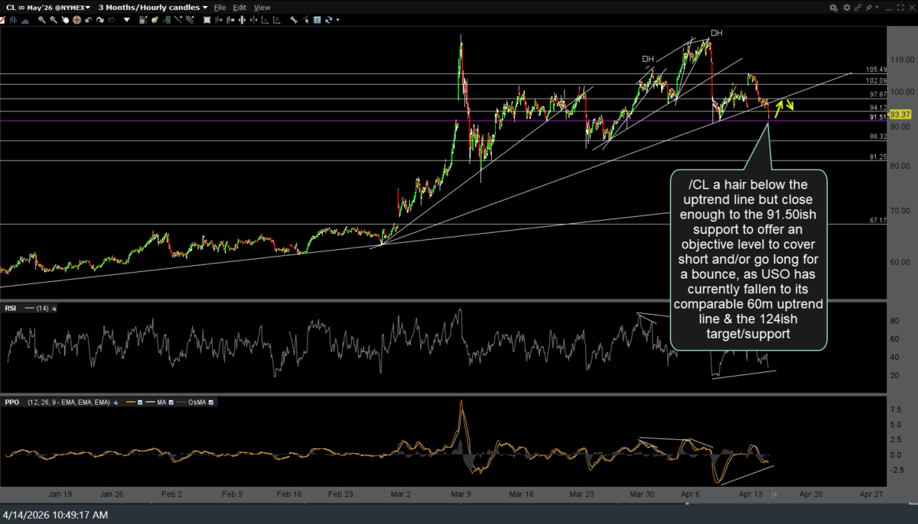
Task: Expand the 3 Months/Hourly candles dropdown
Action: pos(152,7)
